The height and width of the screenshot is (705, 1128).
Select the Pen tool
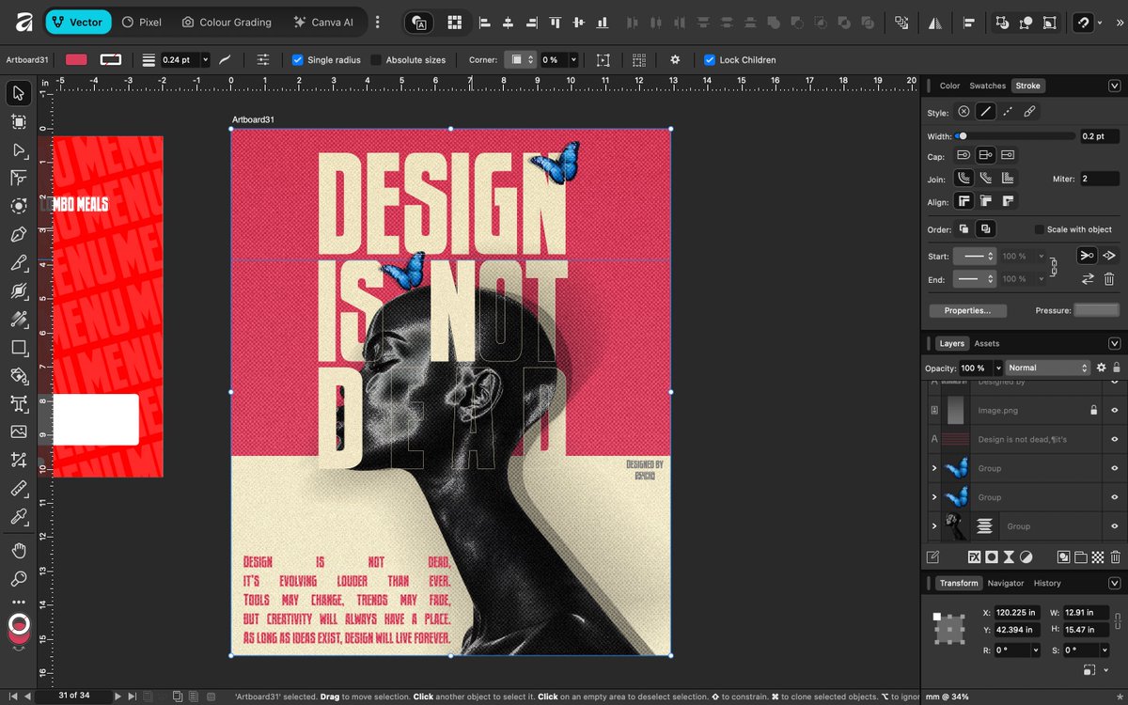coord(18,234)
